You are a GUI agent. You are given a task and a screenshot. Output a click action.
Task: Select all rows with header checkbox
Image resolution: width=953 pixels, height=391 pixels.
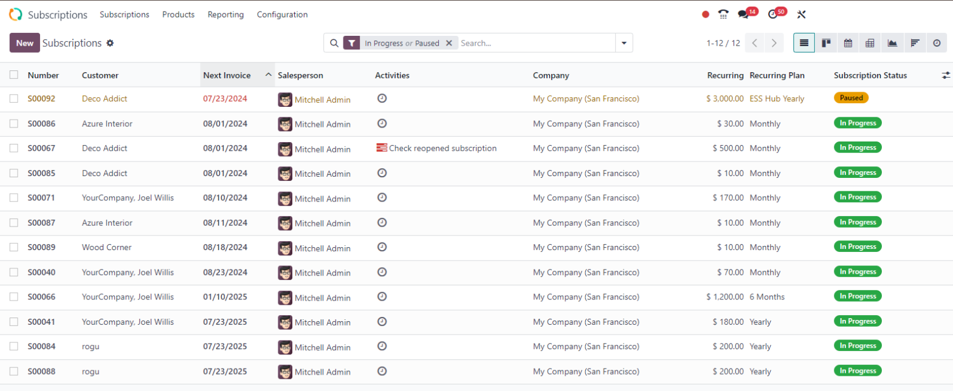[14, 75]
